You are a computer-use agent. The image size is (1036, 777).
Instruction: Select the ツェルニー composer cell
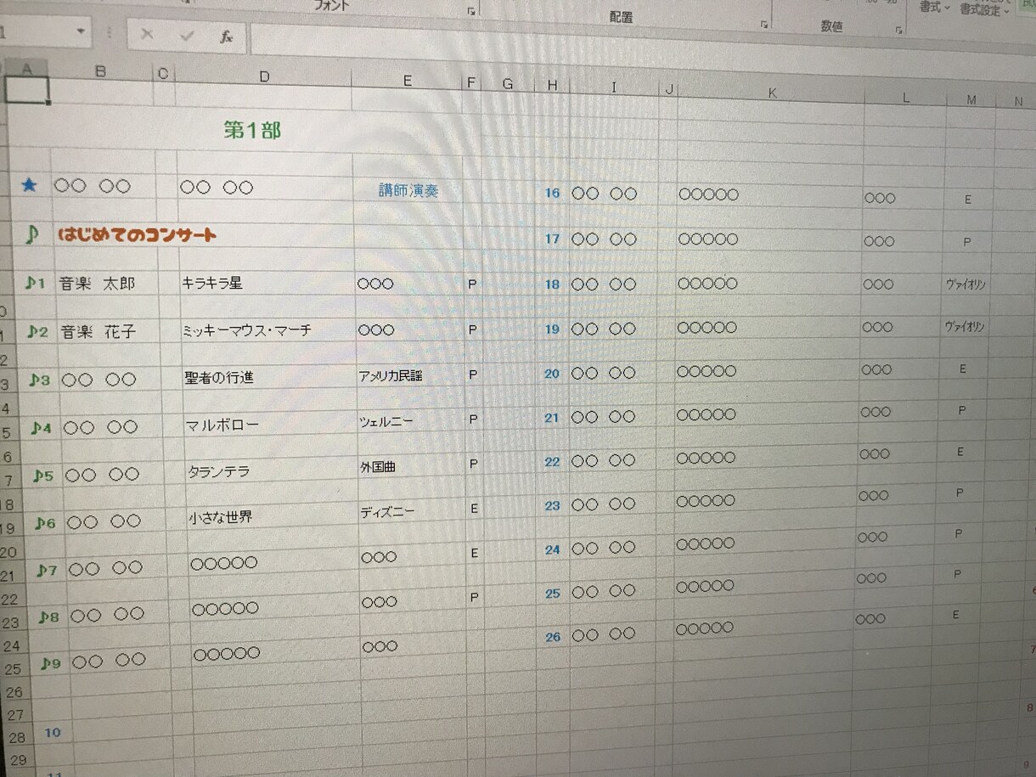pos(386,421)
